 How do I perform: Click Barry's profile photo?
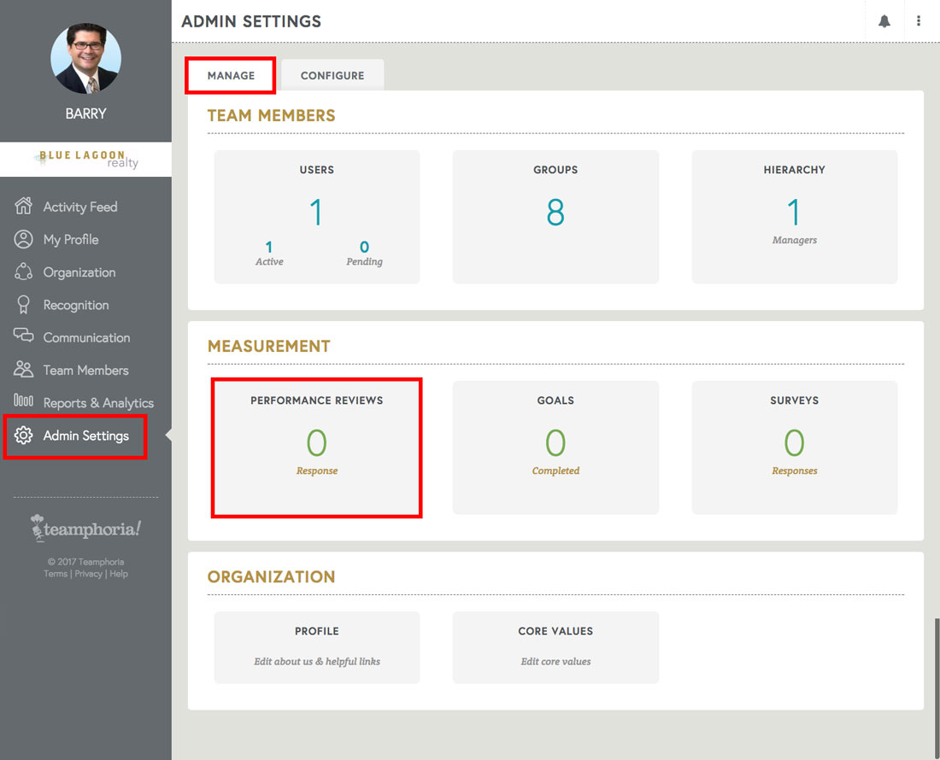pos(85,58)
